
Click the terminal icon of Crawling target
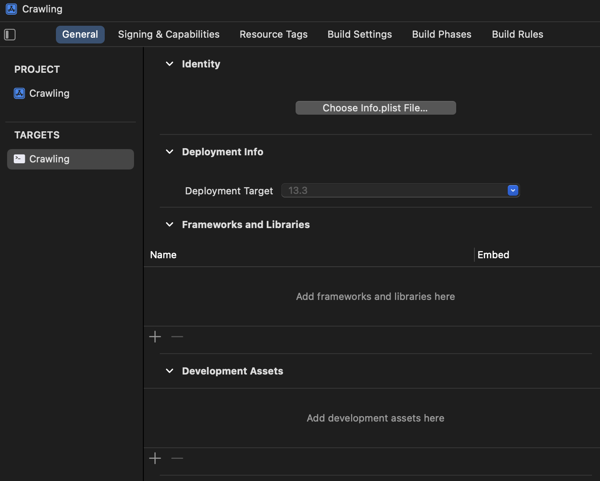pyautogui.click(x=20, y=159)
